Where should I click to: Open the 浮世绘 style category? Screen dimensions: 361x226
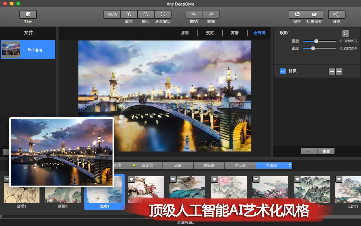[240, 165]
